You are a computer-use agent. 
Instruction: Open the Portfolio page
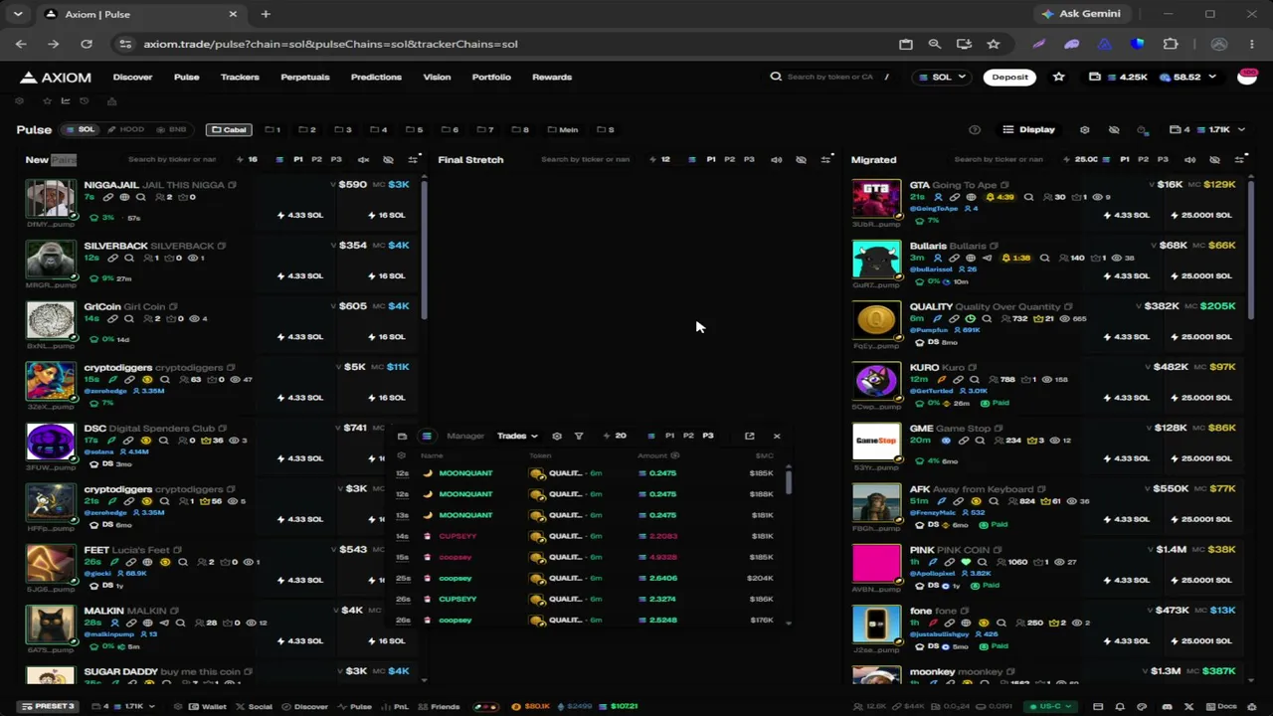(491, 77)
